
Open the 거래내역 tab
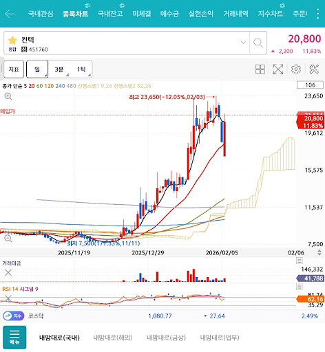235,14
